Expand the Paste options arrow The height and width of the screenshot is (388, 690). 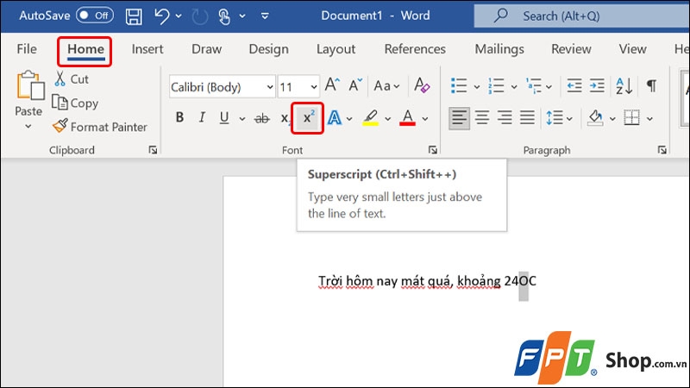click(x=28, y=127)
